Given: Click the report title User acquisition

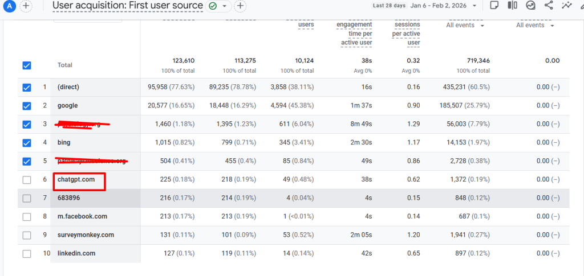Looking at the screenshot, I should (127, 6).
